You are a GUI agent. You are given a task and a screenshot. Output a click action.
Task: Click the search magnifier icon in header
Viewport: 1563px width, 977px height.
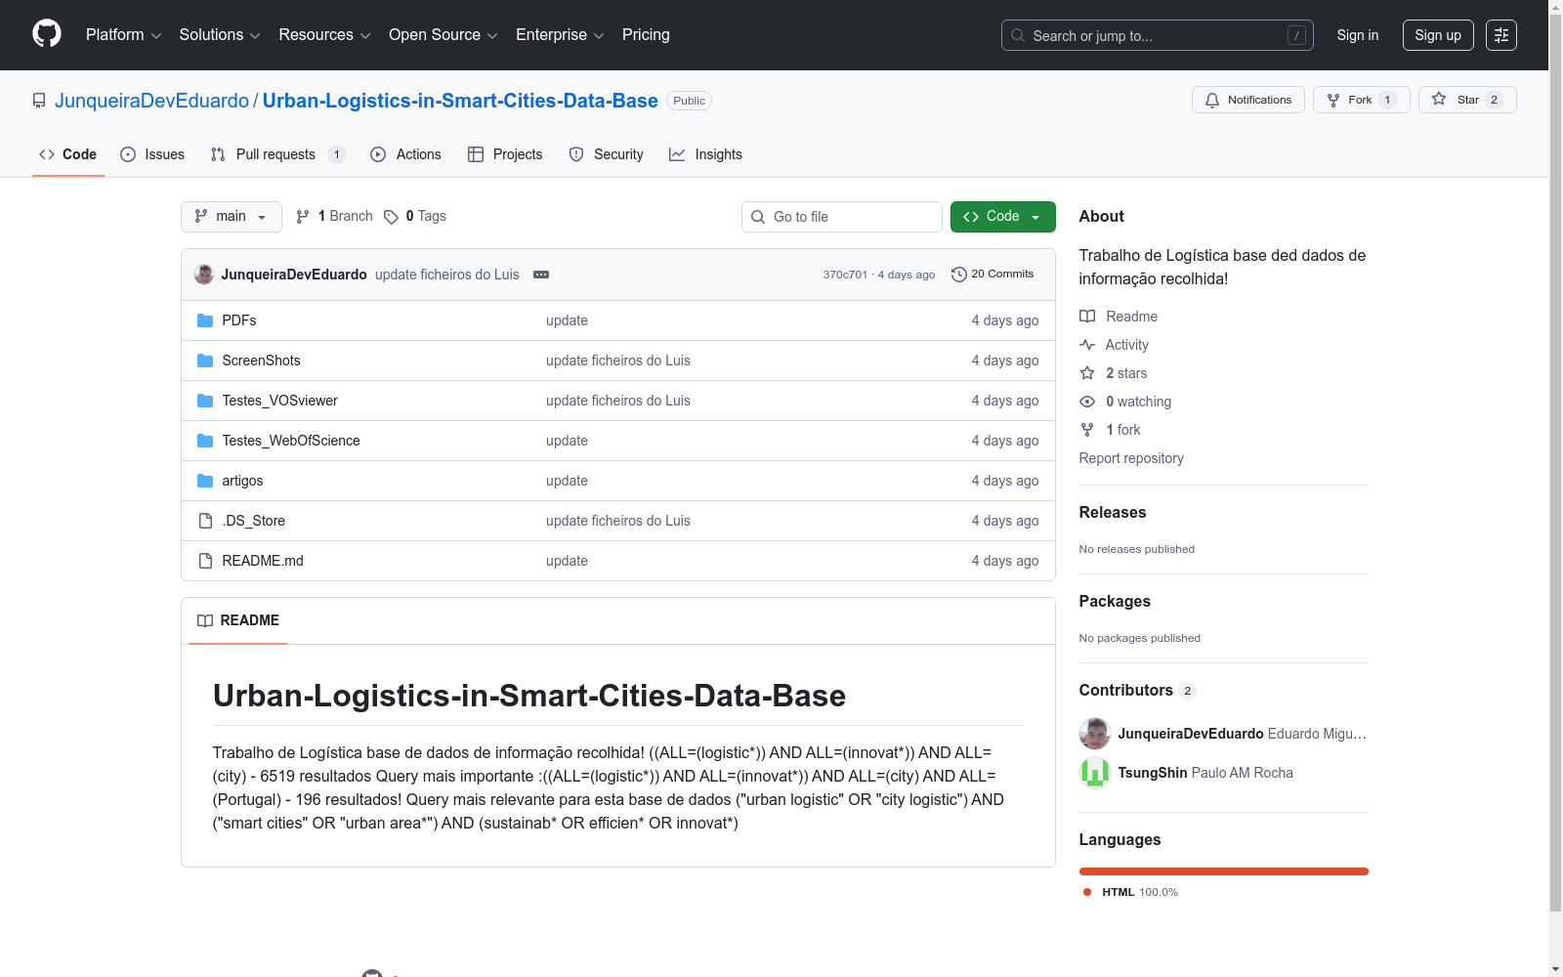point(1018,35)
